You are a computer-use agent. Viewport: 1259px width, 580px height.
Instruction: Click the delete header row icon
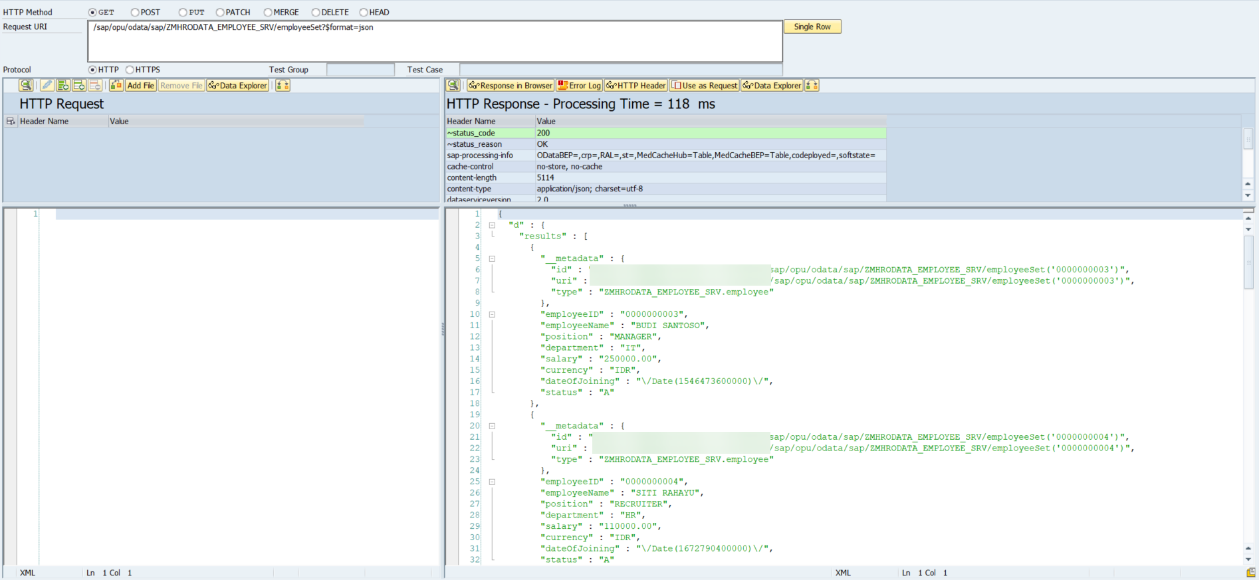[x=95, y=86]
